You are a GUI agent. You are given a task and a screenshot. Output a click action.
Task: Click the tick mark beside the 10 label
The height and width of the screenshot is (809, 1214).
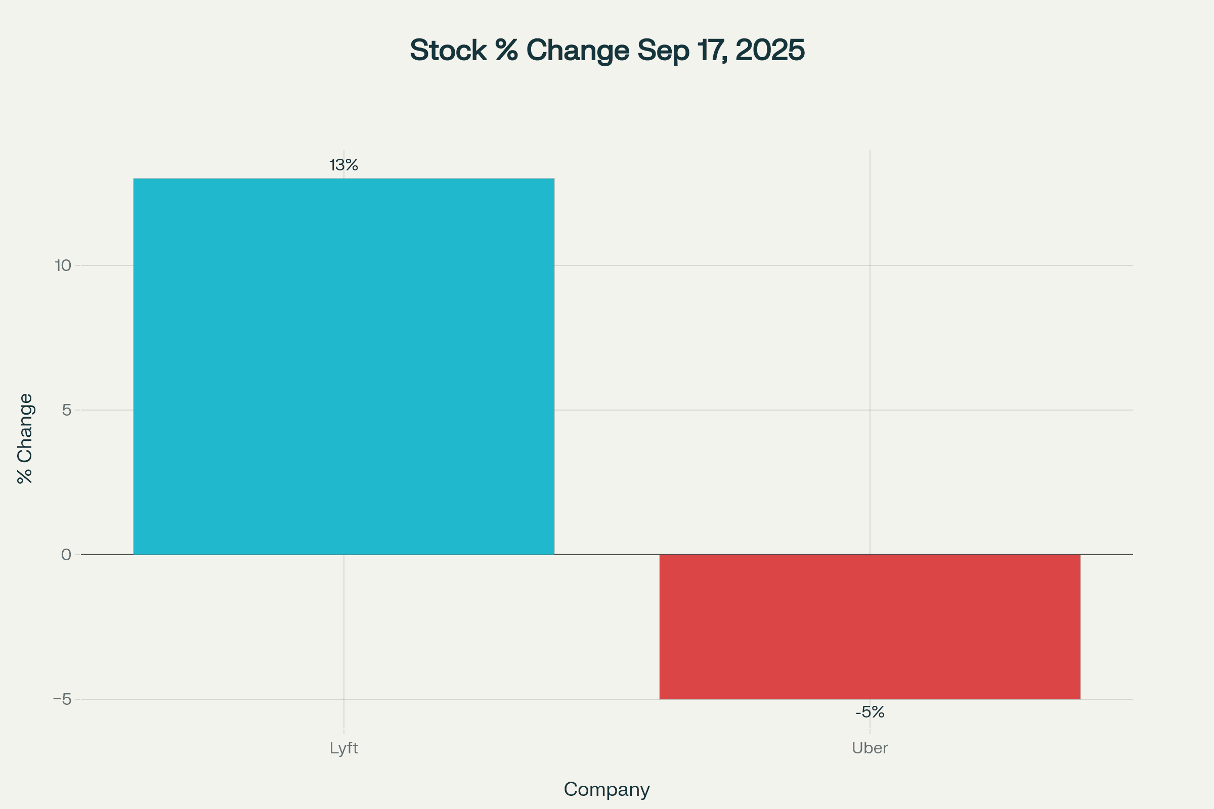(77, 266)
